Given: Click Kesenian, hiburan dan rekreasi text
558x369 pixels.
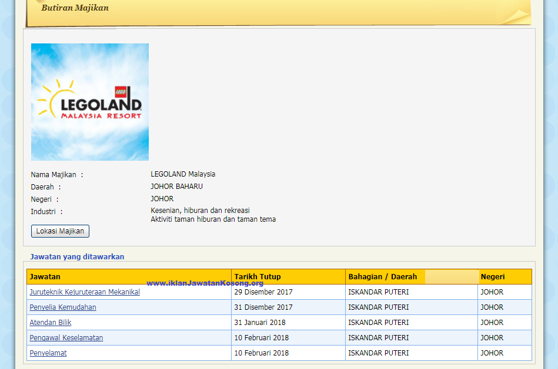Looking at the screenshot, I should (x=200, y=211).
